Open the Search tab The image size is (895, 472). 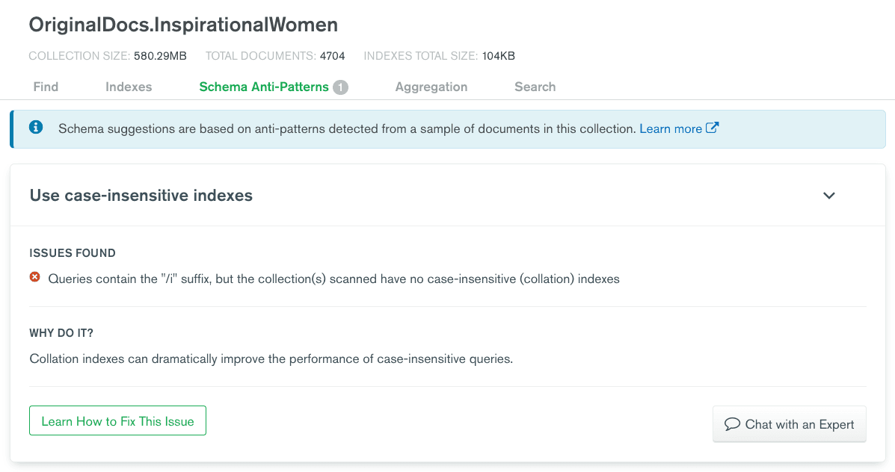click(535, 87)
